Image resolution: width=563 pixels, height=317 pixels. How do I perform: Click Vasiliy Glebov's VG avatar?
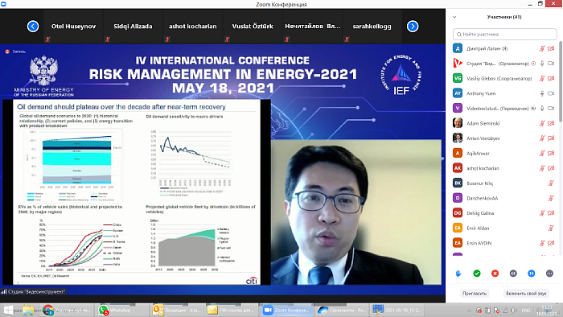click(x=458, y=78)
